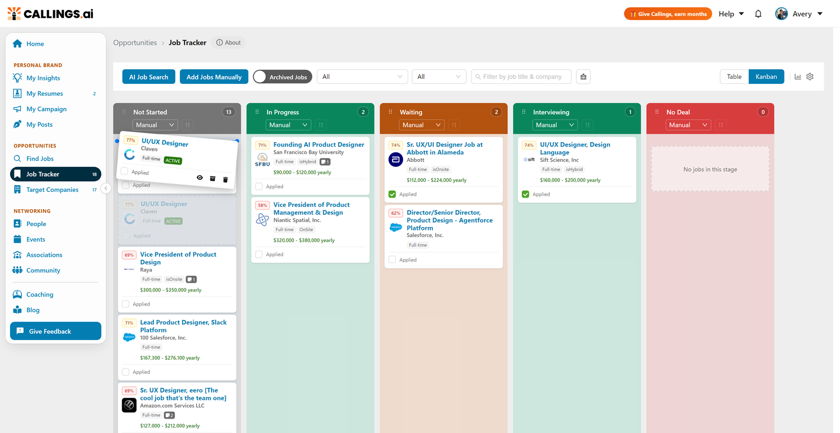The width and height of the screenshot is (840, 433).
Task: Open the bar chart statistics icon
Action: click(798, 77)
